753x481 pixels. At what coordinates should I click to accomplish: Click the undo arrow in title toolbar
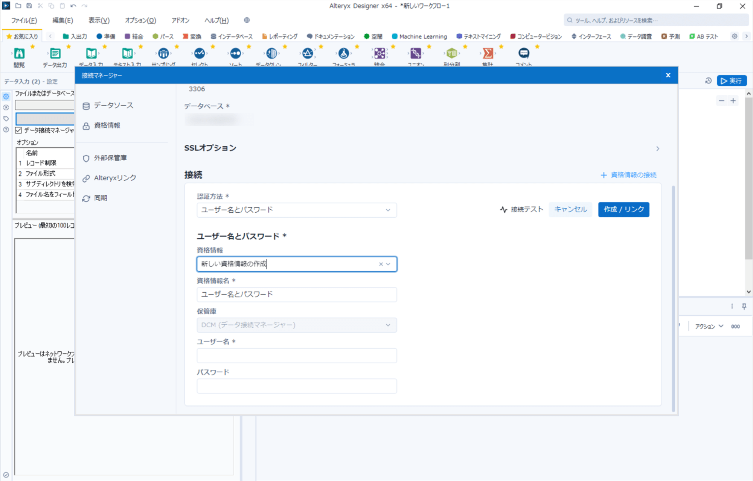tap(73, 6)
